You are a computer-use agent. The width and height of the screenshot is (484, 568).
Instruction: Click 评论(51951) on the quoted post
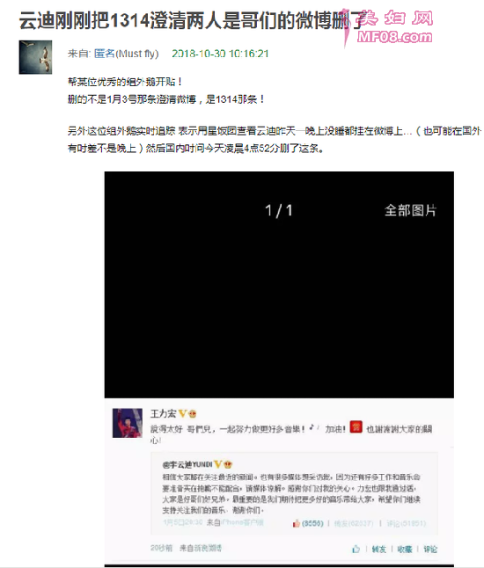point(406,523)
